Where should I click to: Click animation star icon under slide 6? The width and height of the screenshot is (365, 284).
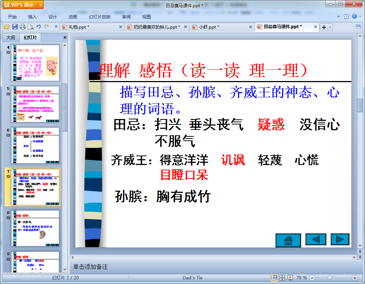[x=8, y=135]
